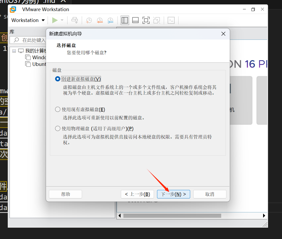Click the scroll left arrow
This screenshot has height=239, width=282.
[120, 216]
